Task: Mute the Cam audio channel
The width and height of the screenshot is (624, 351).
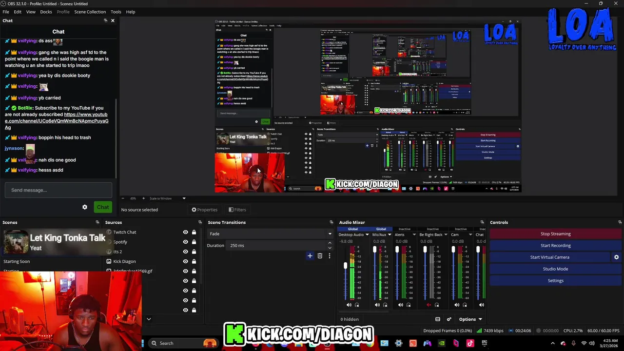Action: coord(457,305)
